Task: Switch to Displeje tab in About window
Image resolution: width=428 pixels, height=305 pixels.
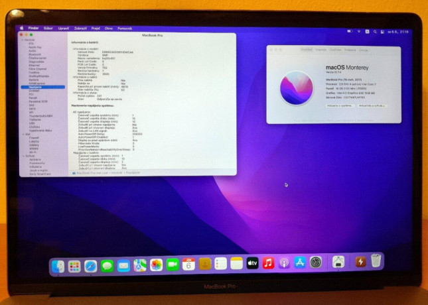Action: click(x=321, y=50)
